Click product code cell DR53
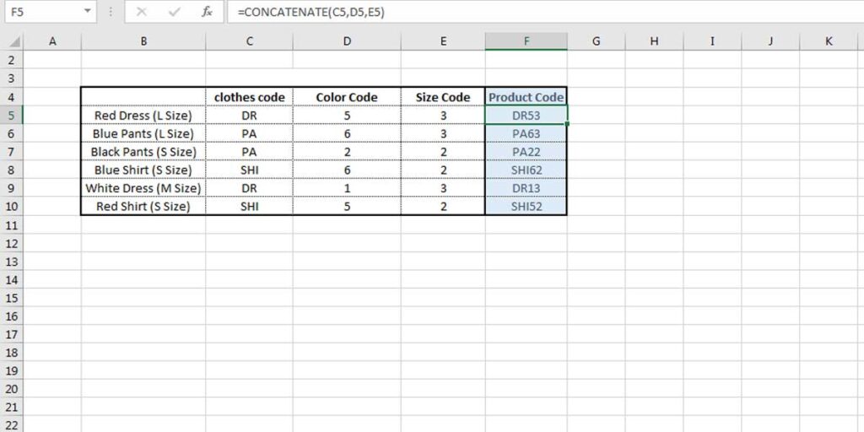Screen dimensions: 864x432 pos(526,116)
